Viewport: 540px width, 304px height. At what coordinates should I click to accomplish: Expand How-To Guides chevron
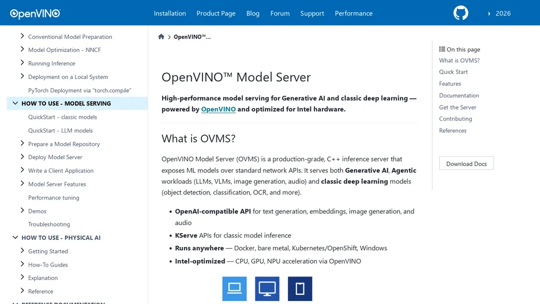[22, 264]
